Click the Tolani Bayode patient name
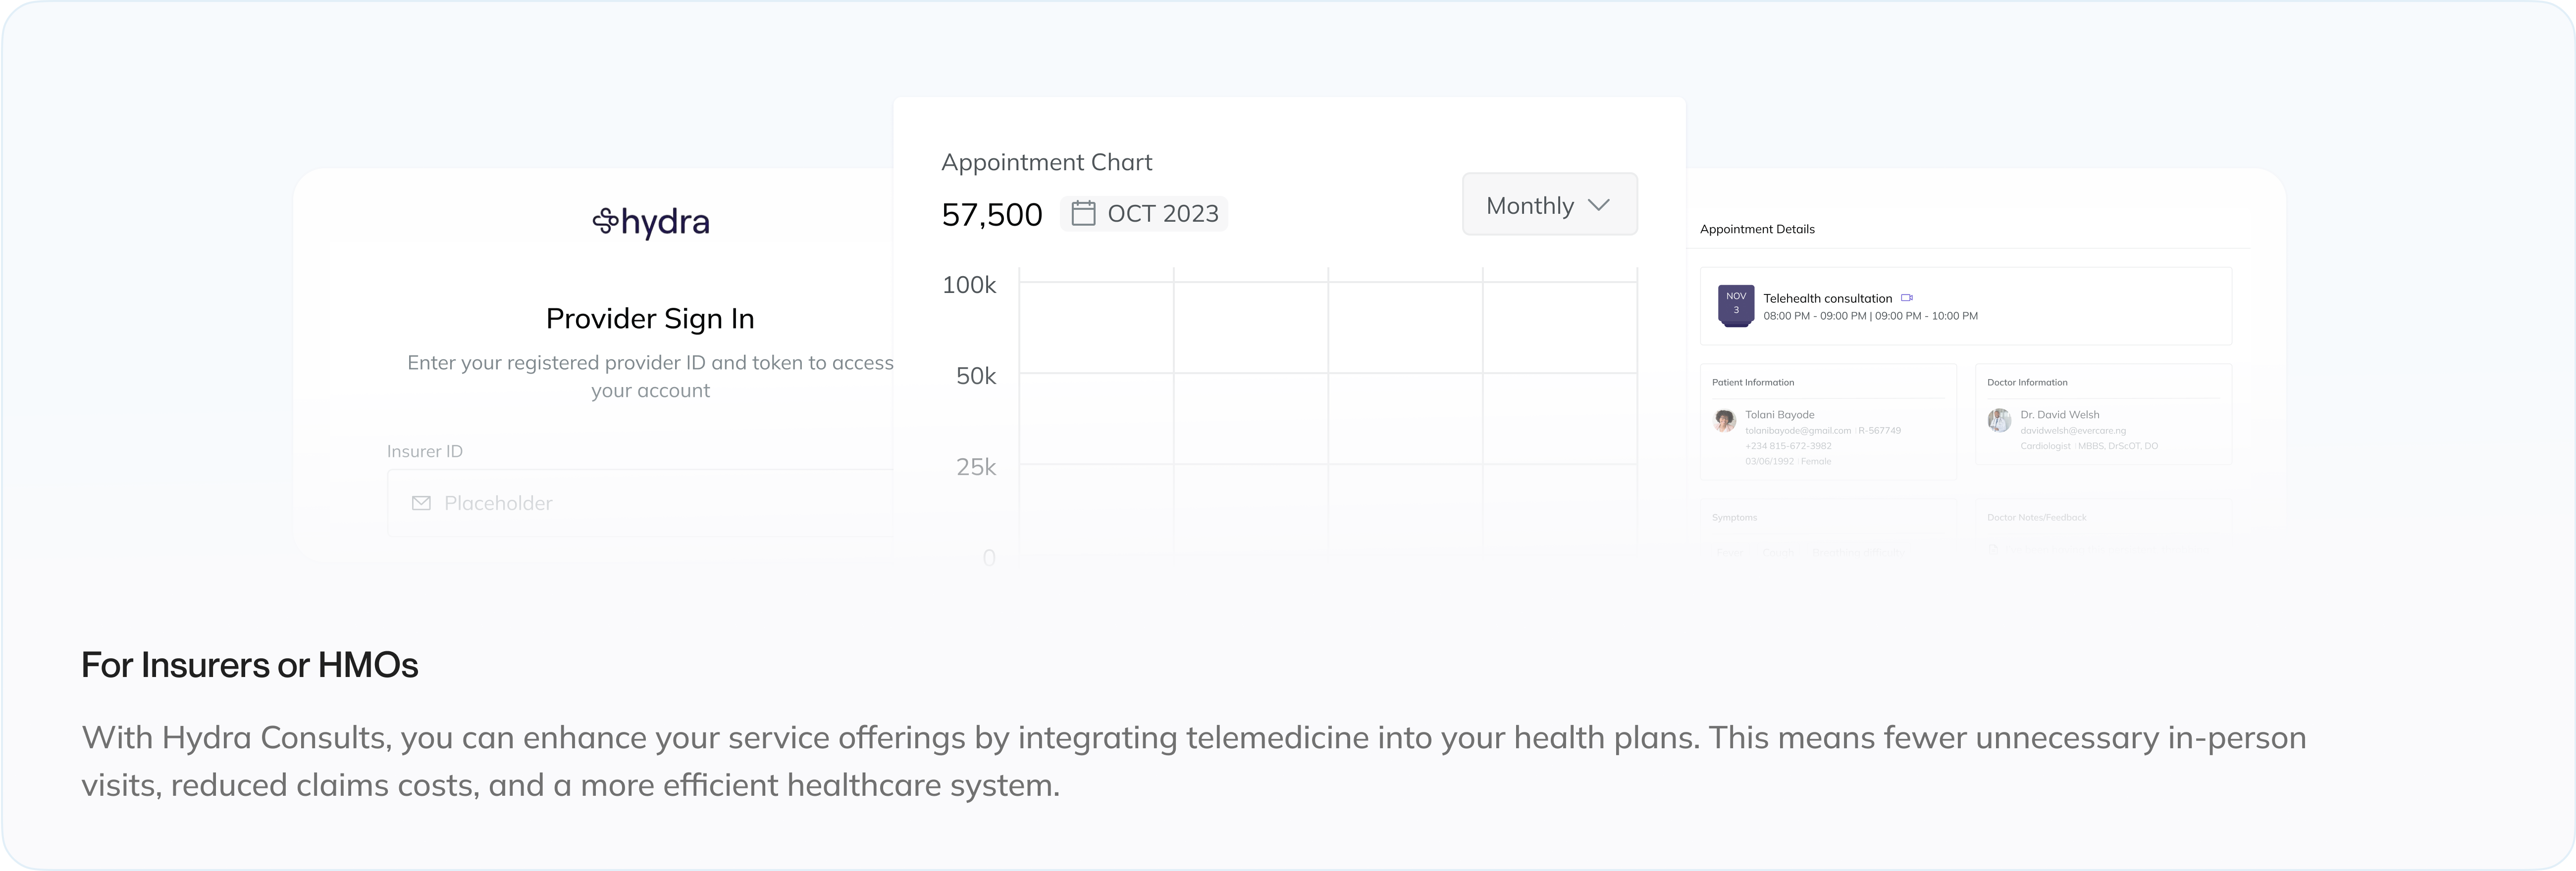The width and height of the screenshot is (2576, 871). point(1779,415)
